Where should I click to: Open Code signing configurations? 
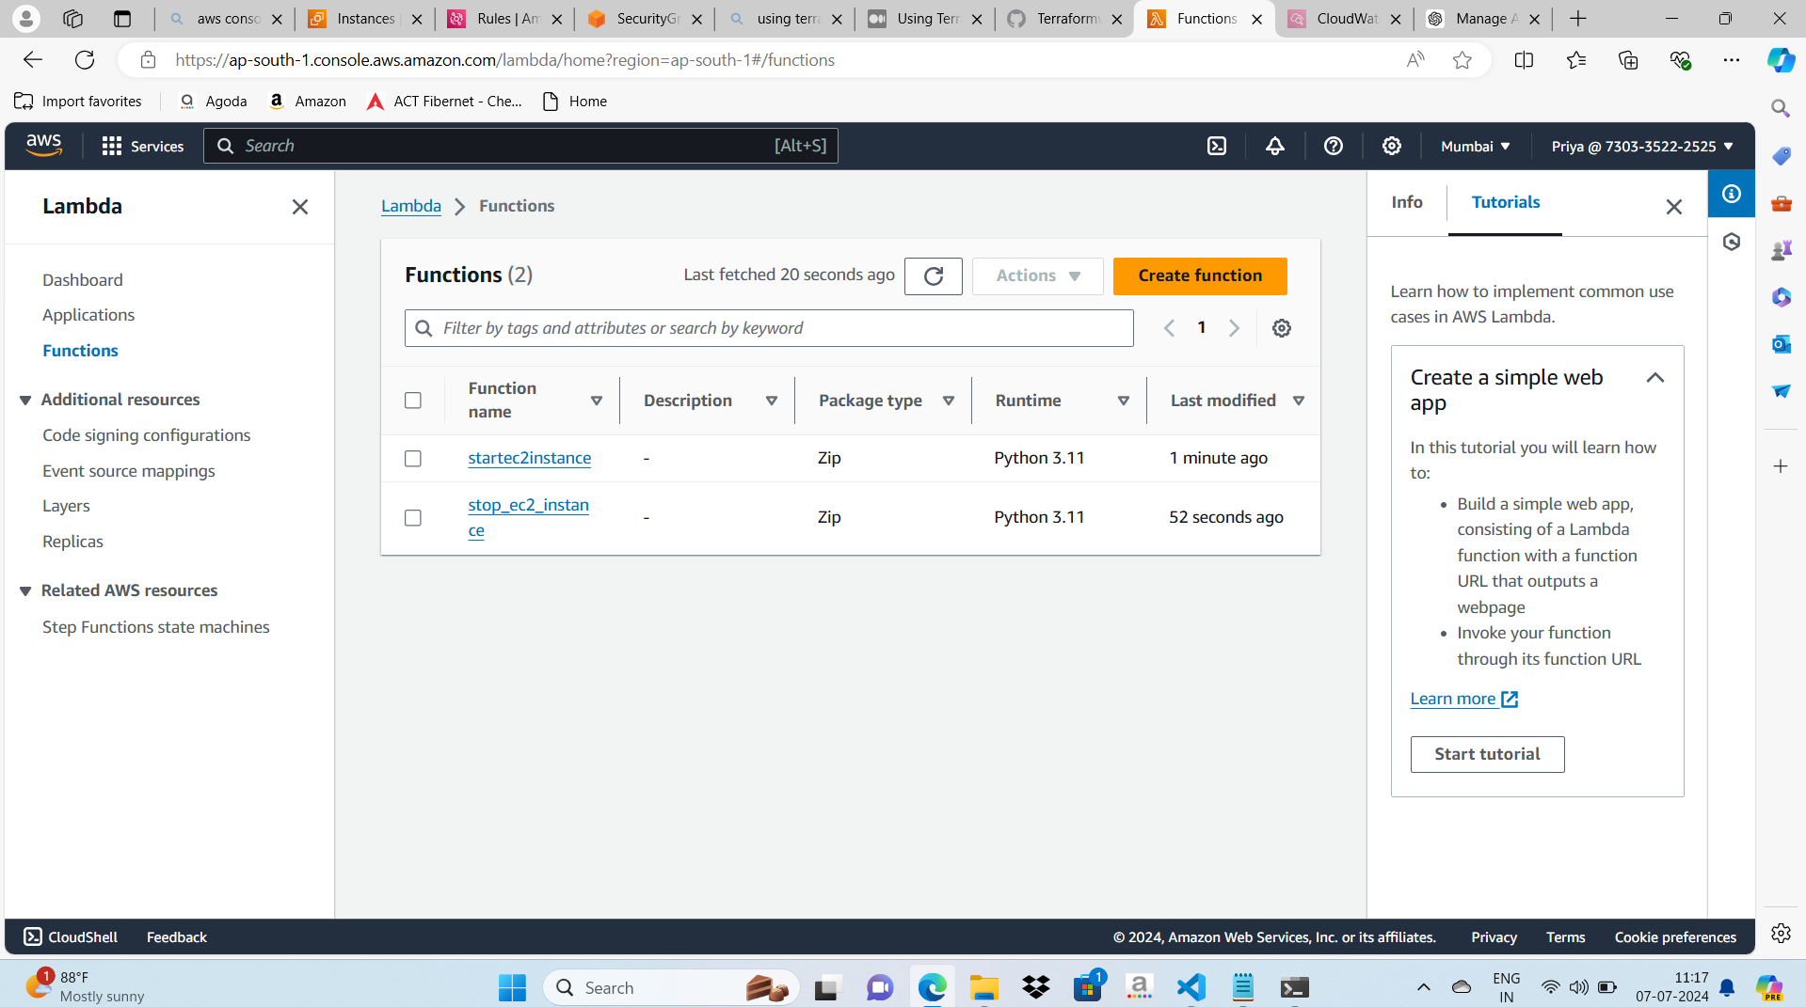(147, 435)
